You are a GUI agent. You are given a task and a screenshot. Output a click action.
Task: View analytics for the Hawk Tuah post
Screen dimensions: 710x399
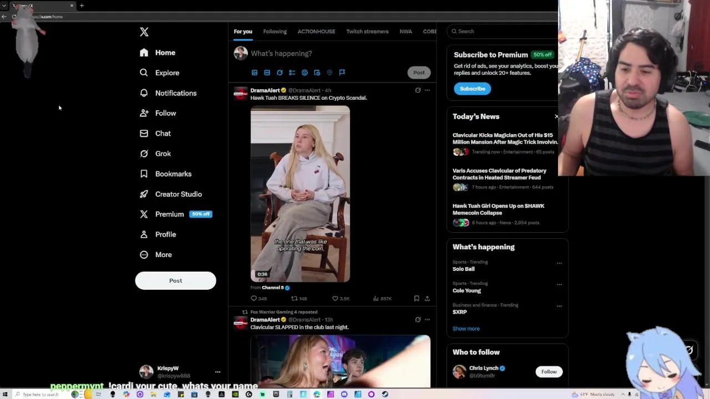(x=382, y=299)
